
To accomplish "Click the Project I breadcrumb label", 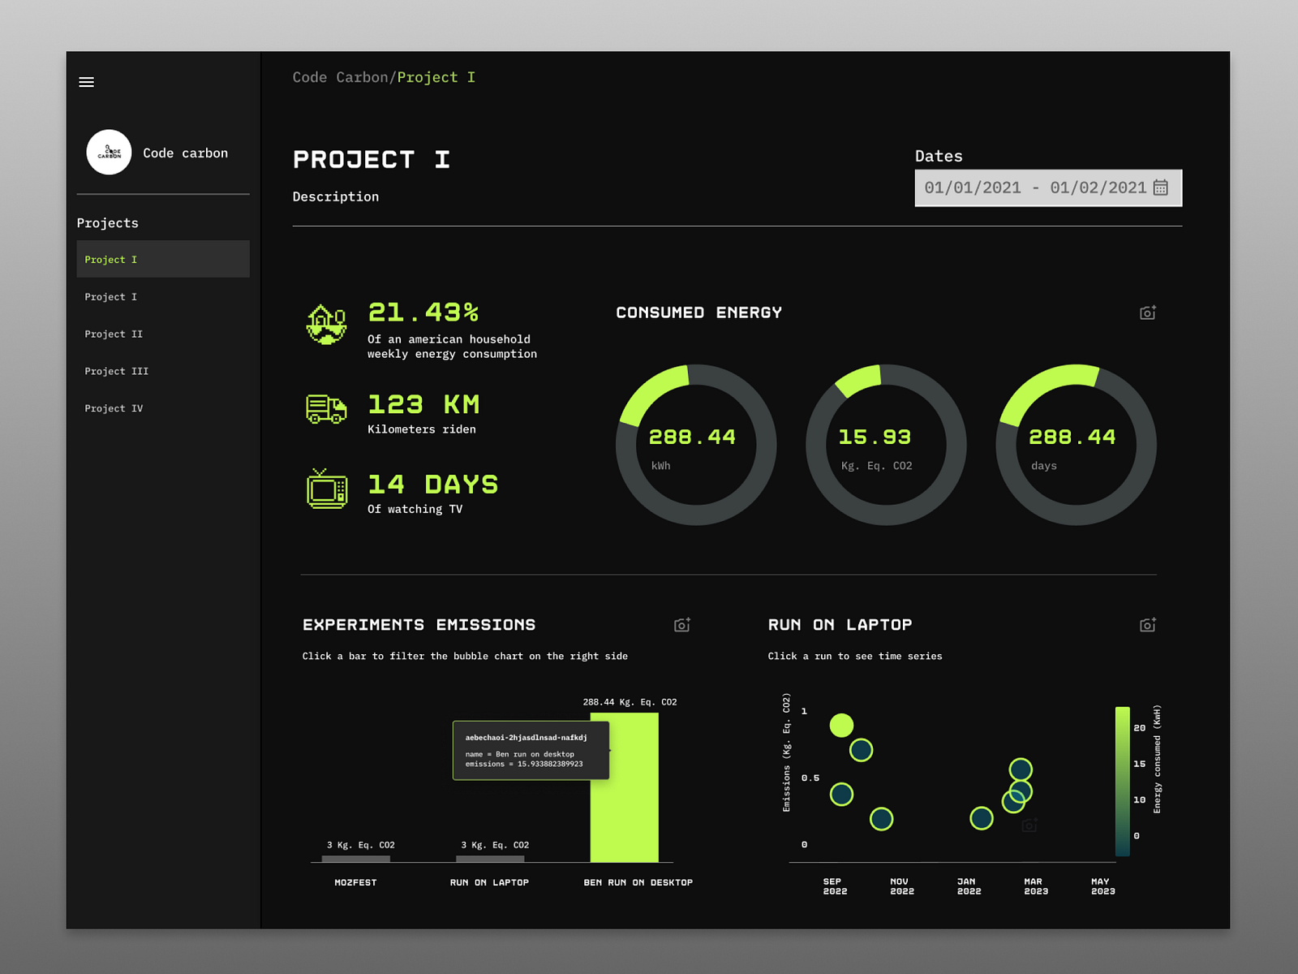I will pos(436,77).
